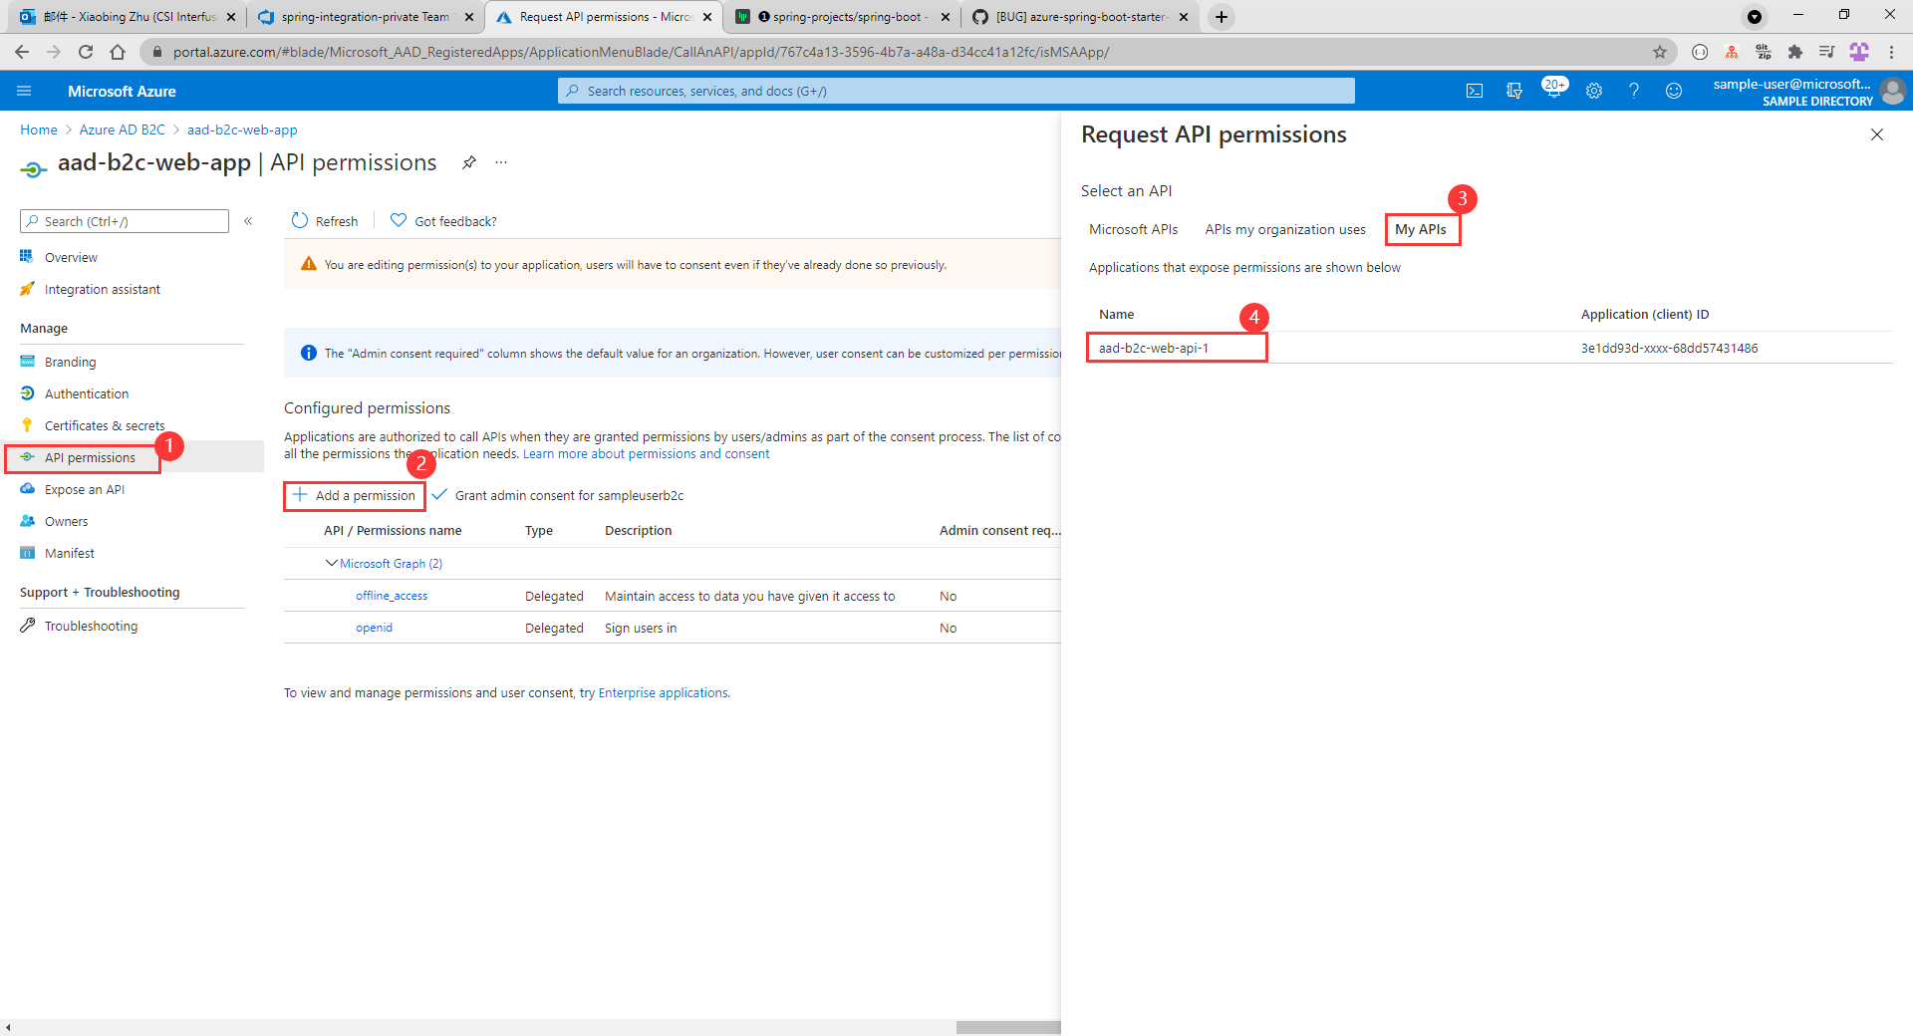1913x1036 pixels.
Task: Switch to APIs my organization uses tab
Action: pos(1285,229)
